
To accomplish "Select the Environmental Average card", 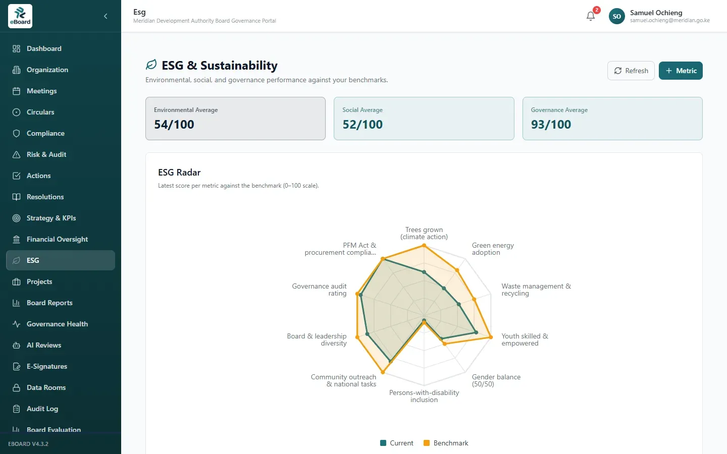I will coord(235,119).
